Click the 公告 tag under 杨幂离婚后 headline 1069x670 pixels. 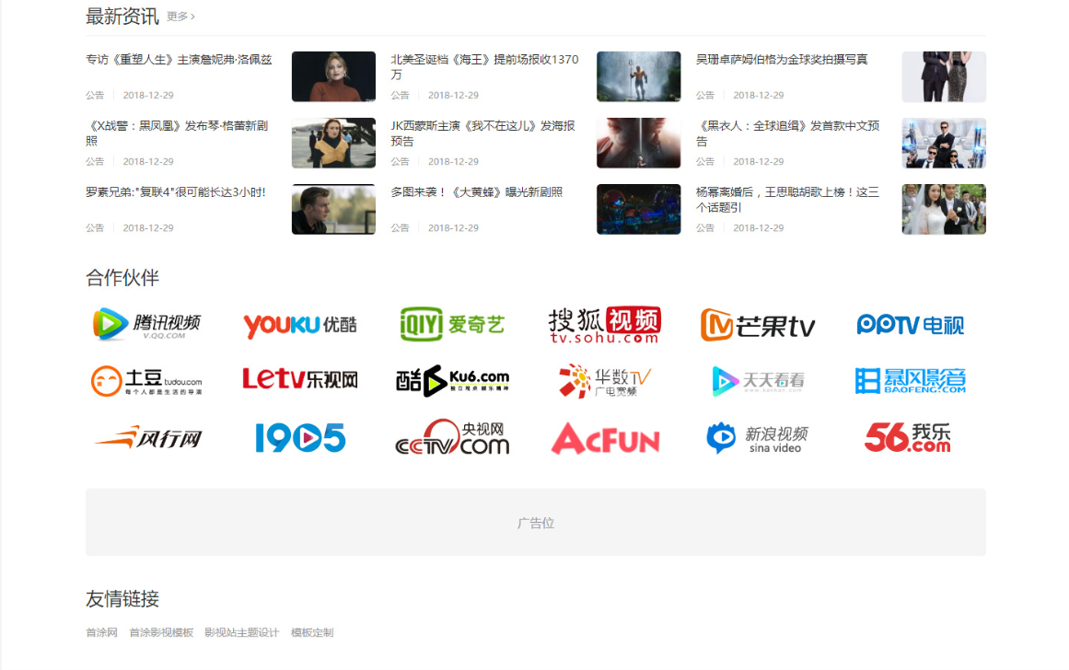705,228
